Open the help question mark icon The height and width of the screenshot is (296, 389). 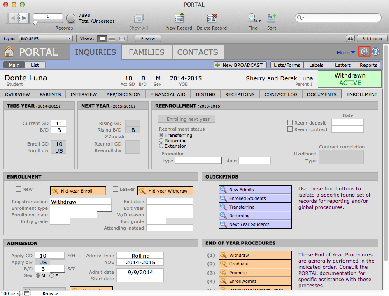tap(375, 52)
